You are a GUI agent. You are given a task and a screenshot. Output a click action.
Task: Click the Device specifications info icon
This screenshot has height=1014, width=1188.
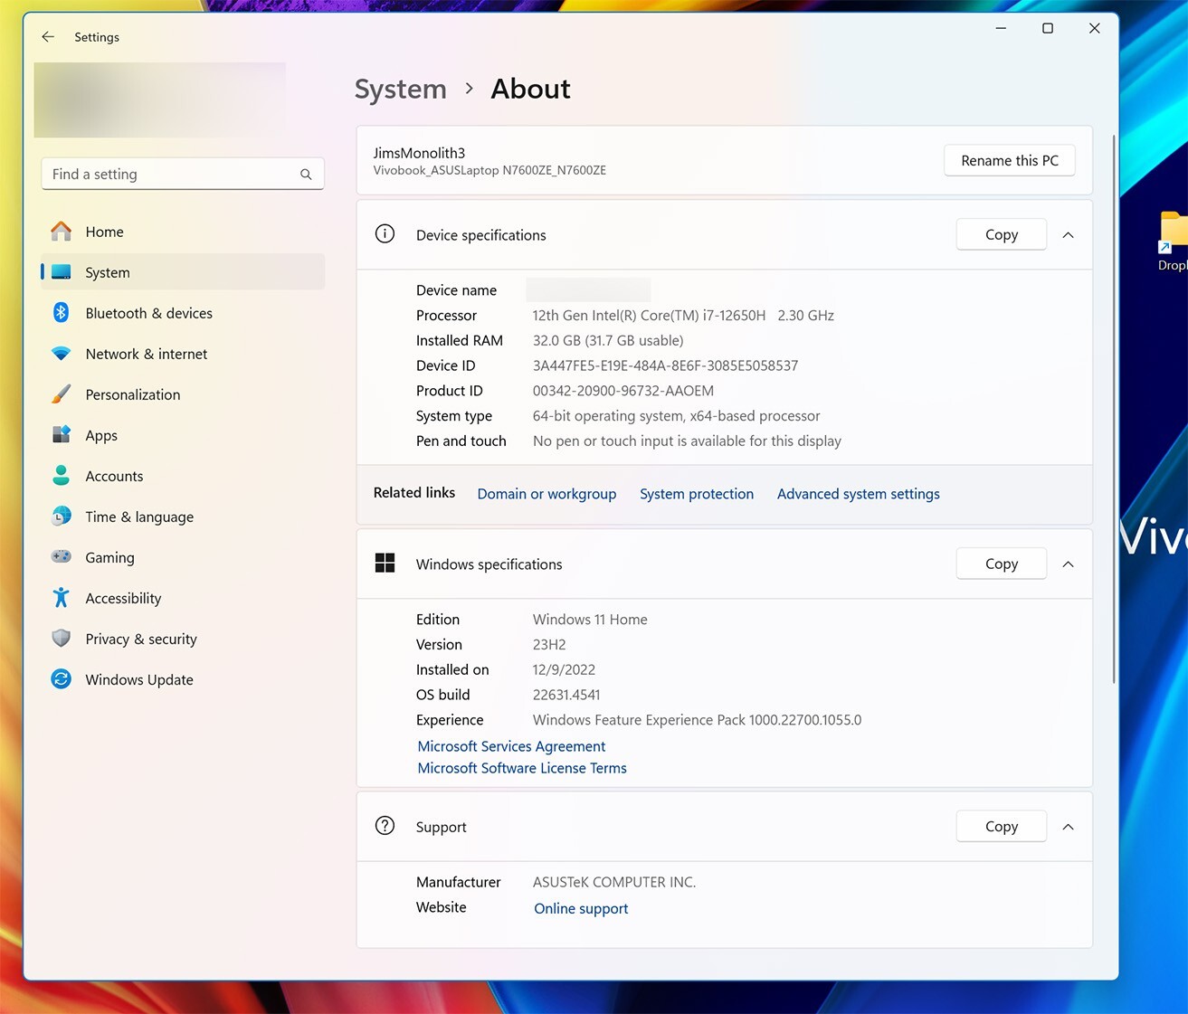[385, 234]
